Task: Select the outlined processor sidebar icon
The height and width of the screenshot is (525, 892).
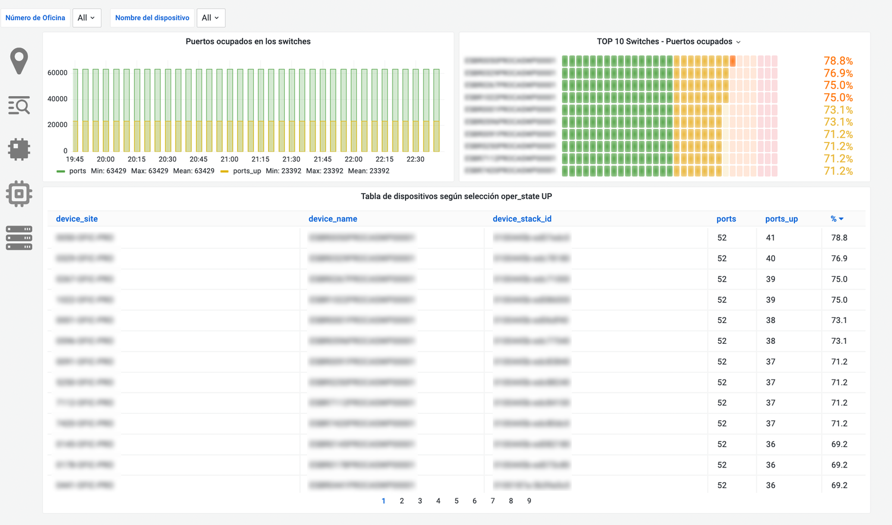Action: pyautogui.click(x=19, y=194)
